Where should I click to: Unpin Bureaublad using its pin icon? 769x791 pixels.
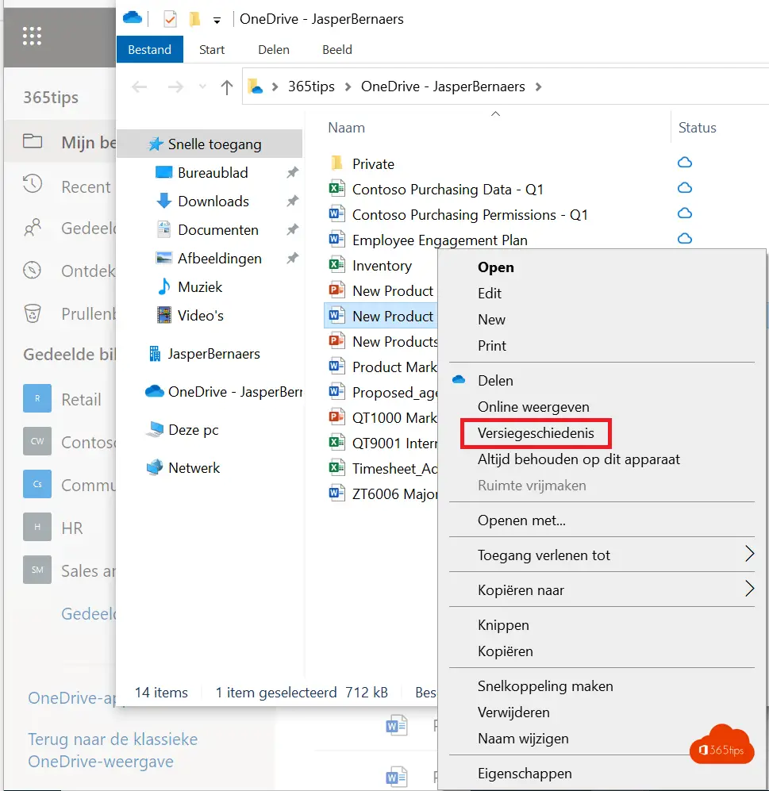click(293, 172)
